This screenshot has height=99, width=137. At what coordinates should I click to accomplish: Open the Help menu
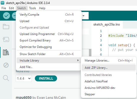pyautogui.click(x=42, y=8)
